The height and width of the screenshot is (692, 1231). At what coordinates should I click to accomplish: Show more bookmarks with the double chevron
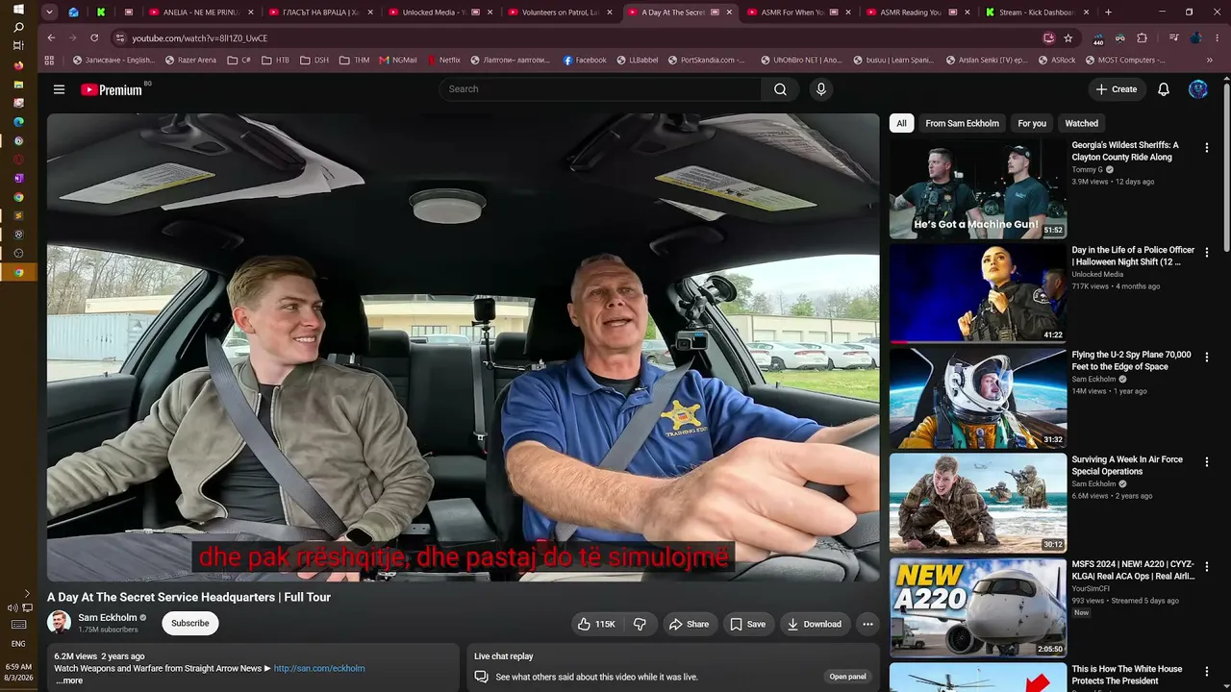(x=1210, y=60)
